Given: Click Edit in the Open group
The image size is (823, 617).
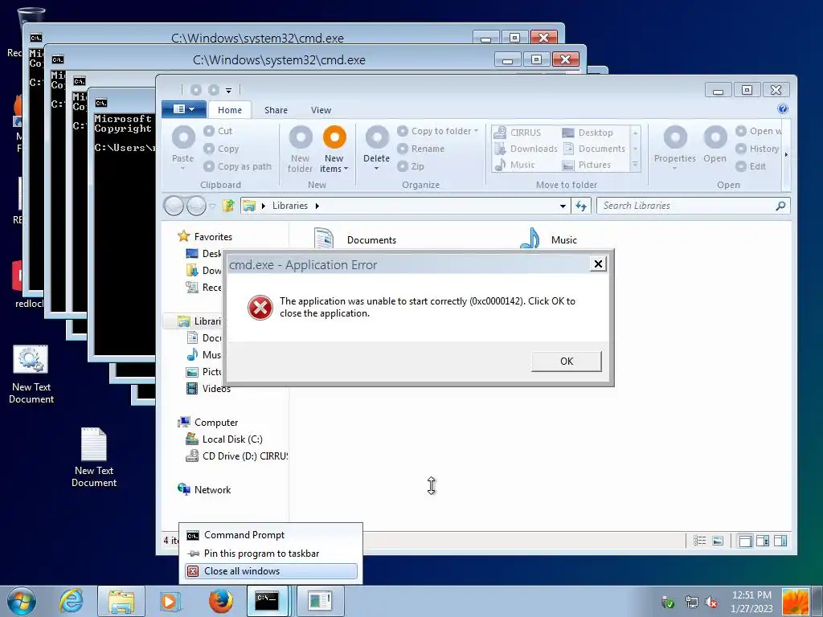Looking at the screenshot, I should (x=751, y=166).
